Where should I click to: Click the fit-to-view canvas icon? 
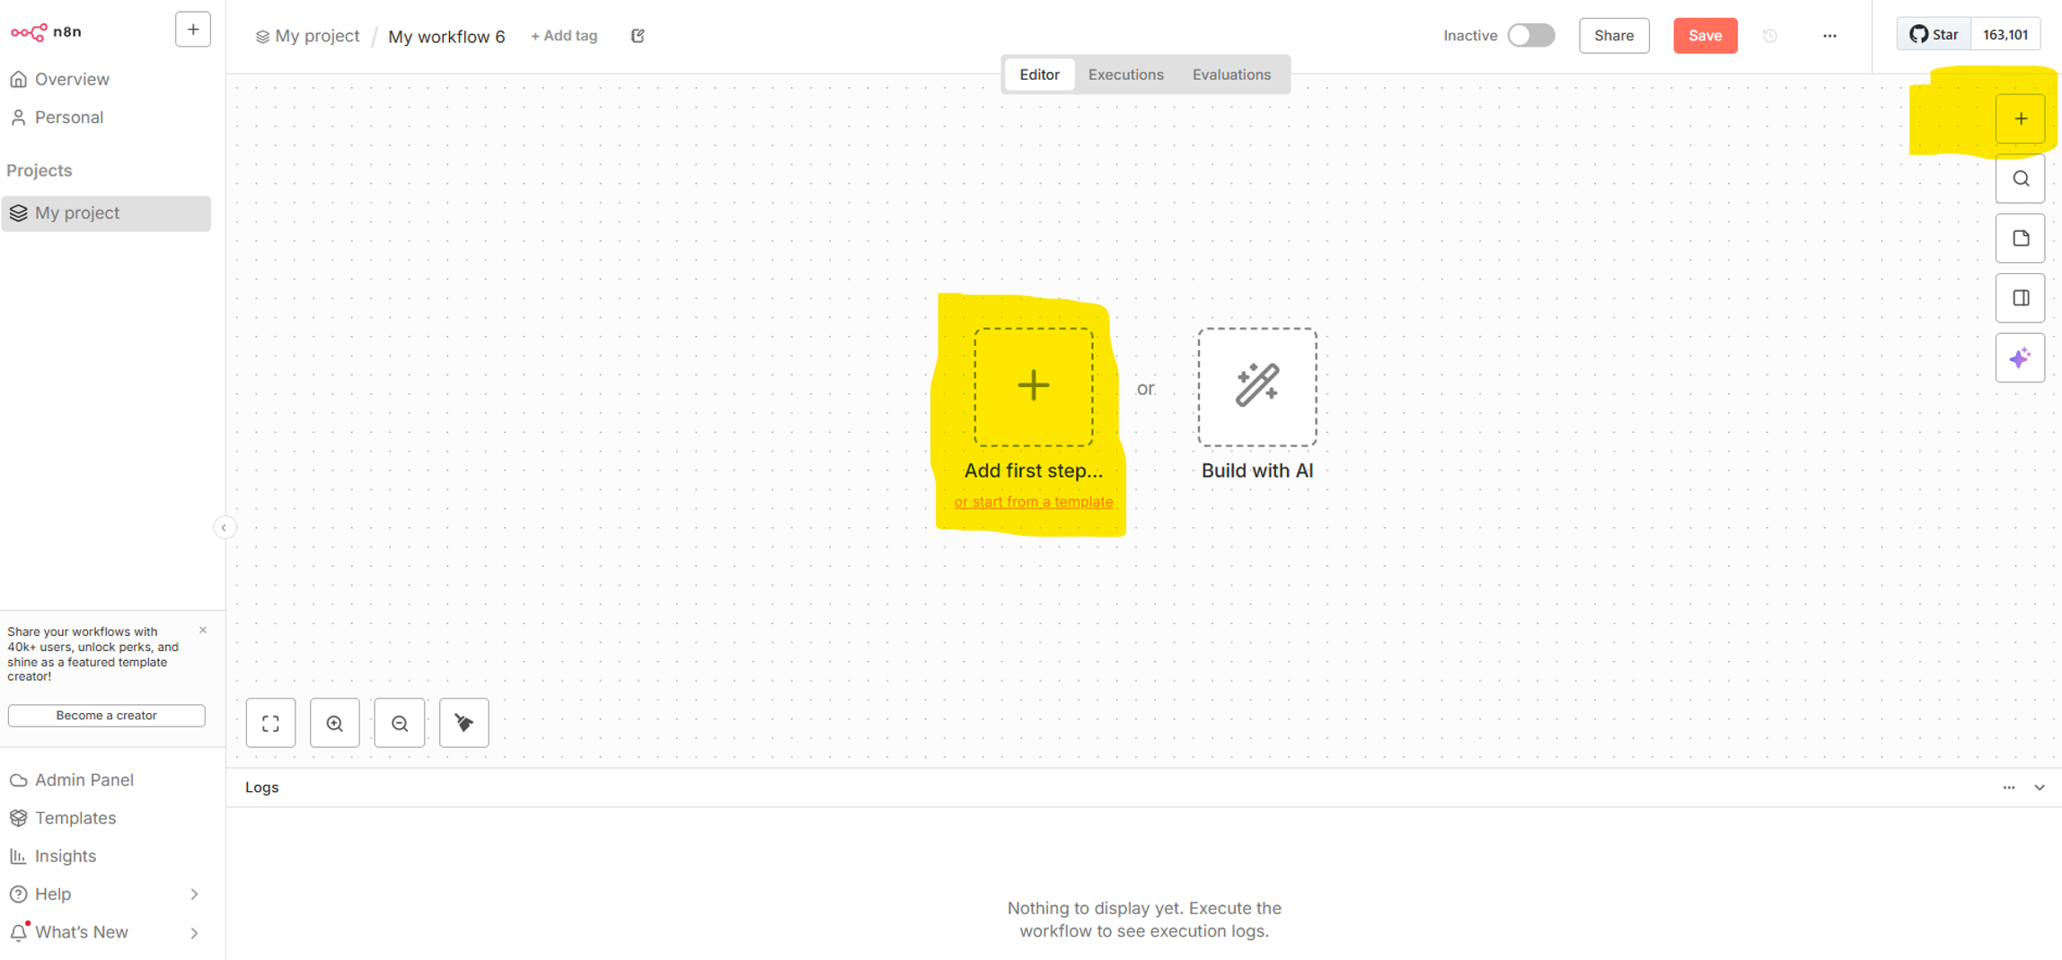point(270,723)
